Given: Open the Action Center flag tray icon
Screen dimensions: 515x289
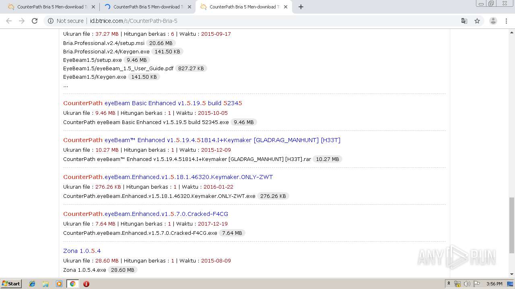Looking at the screenshot, I should coord(477,284).
